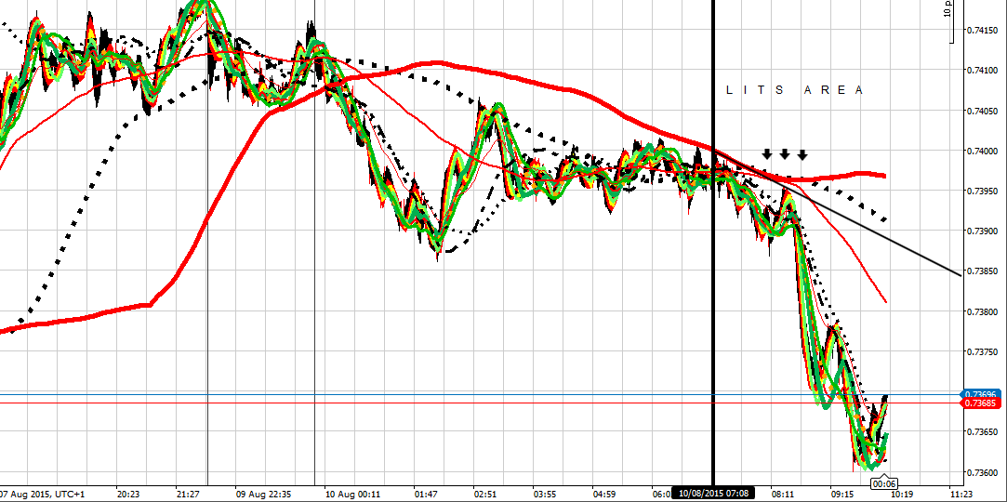The width and height of the screenshot is (1007, 502).
Task: Click the 0.74050 price axis label
Action: [x=982, y=111]
